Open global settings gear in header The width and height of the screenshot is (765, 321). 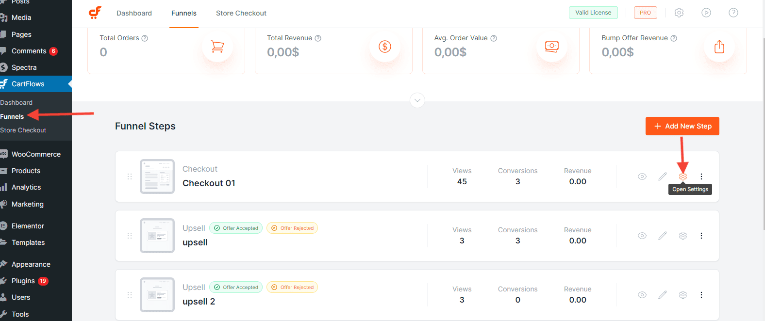tap(679, 13)
